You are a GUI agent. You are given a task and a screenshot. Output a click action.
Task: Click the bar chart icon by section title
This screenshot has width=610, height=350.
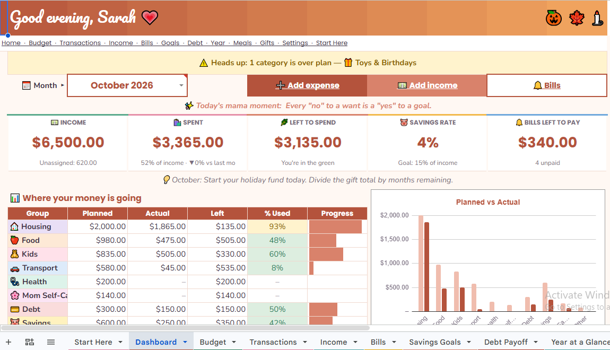[15, 198]
